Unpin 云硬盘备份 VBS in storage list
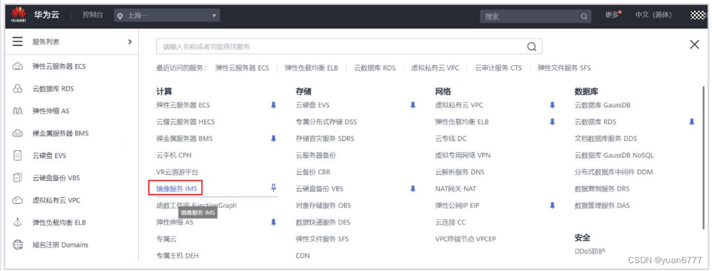This screenshot has height=271, width=712. [x=413, y=189]
